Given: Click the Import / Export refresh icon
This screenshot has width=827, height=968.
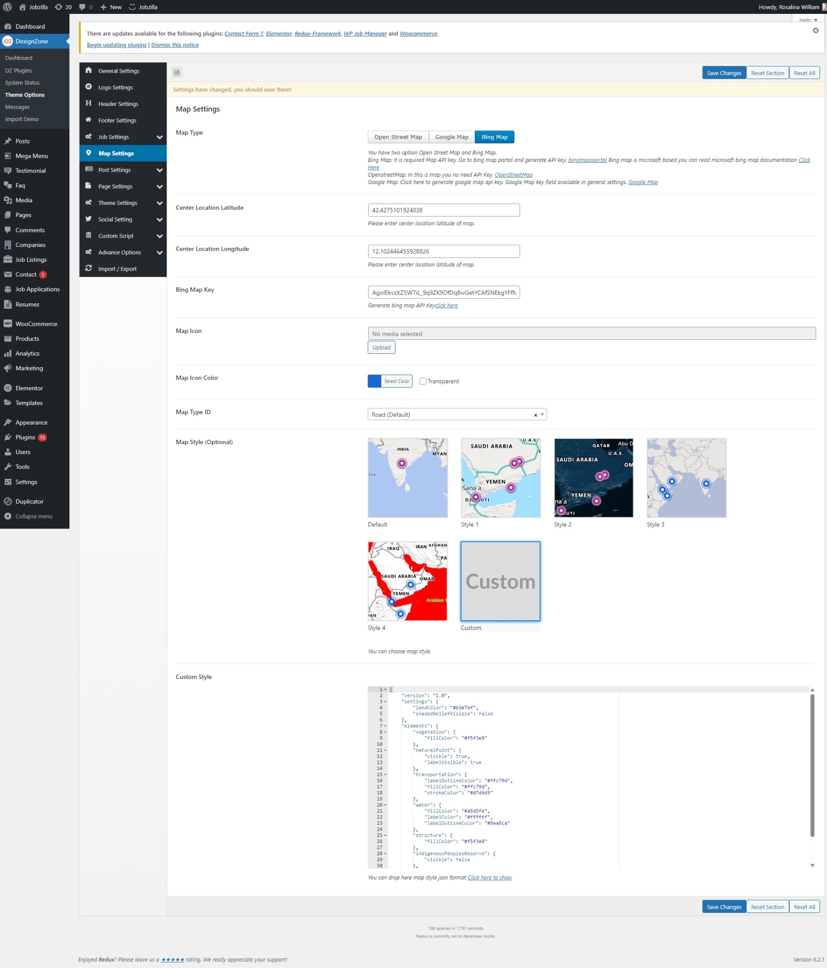Looking at the screenshot, I should click(x=89, y=268).
